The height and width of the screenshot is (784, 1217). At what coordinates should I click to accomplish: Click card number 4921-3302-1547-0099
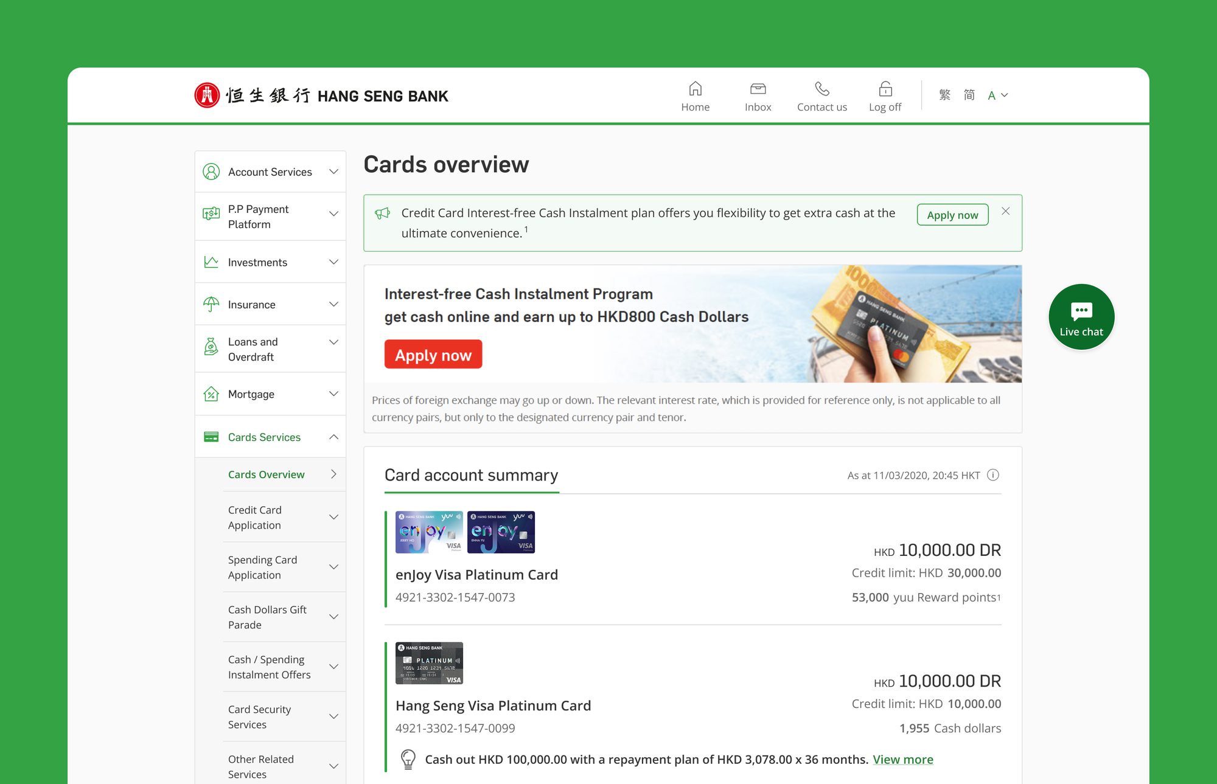pos(455,728)
